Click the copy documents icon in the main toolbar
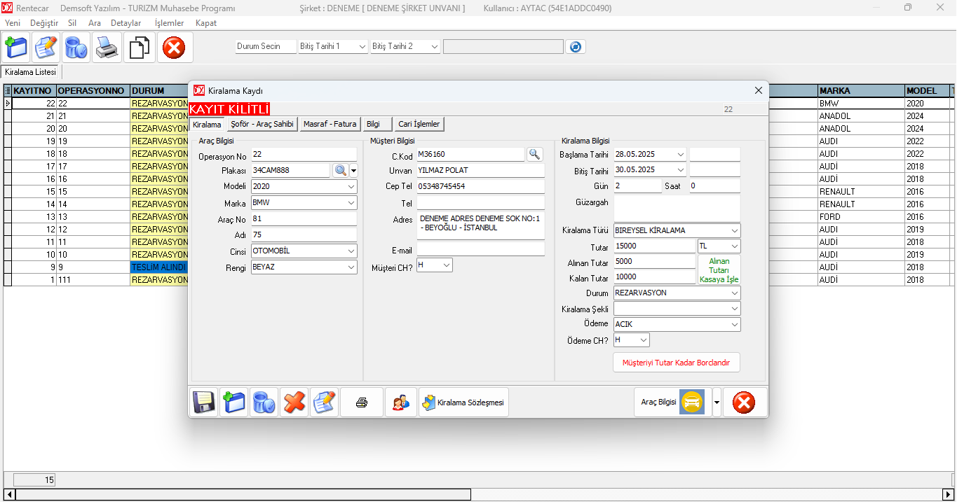This screenshot has height=504, width=957. 140,48
